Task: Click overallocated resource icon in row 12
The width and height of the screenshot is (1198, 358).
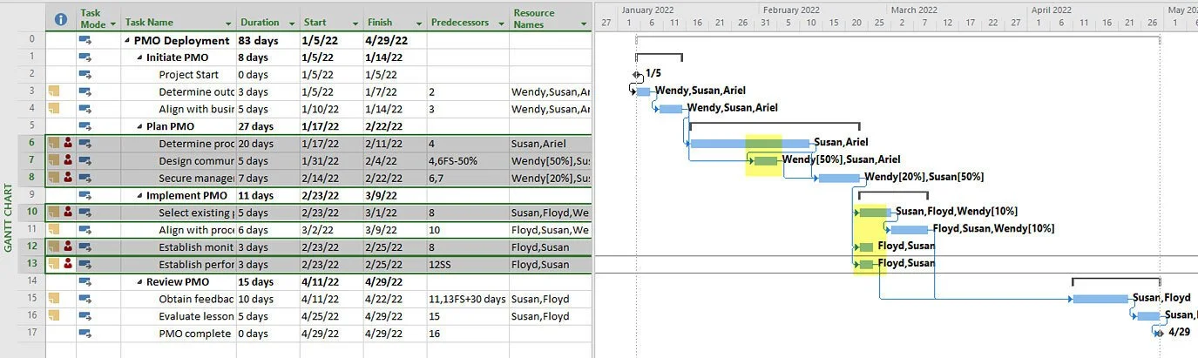Action: tap(68, 247)
